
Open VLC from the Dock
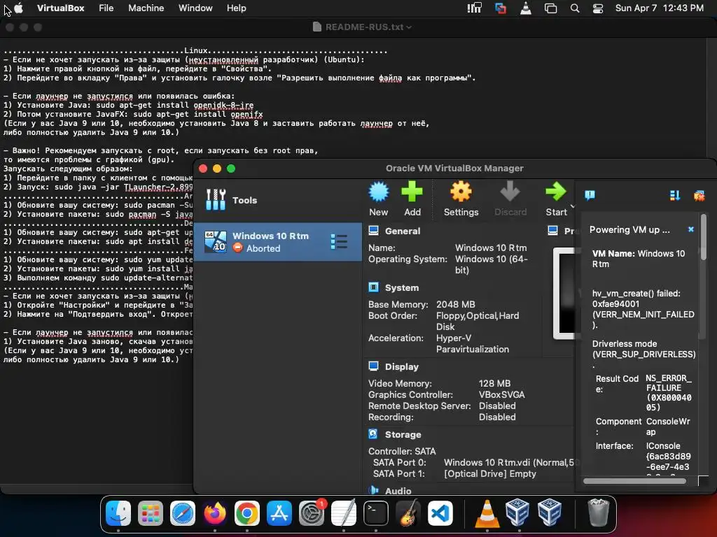click(487, 513)
